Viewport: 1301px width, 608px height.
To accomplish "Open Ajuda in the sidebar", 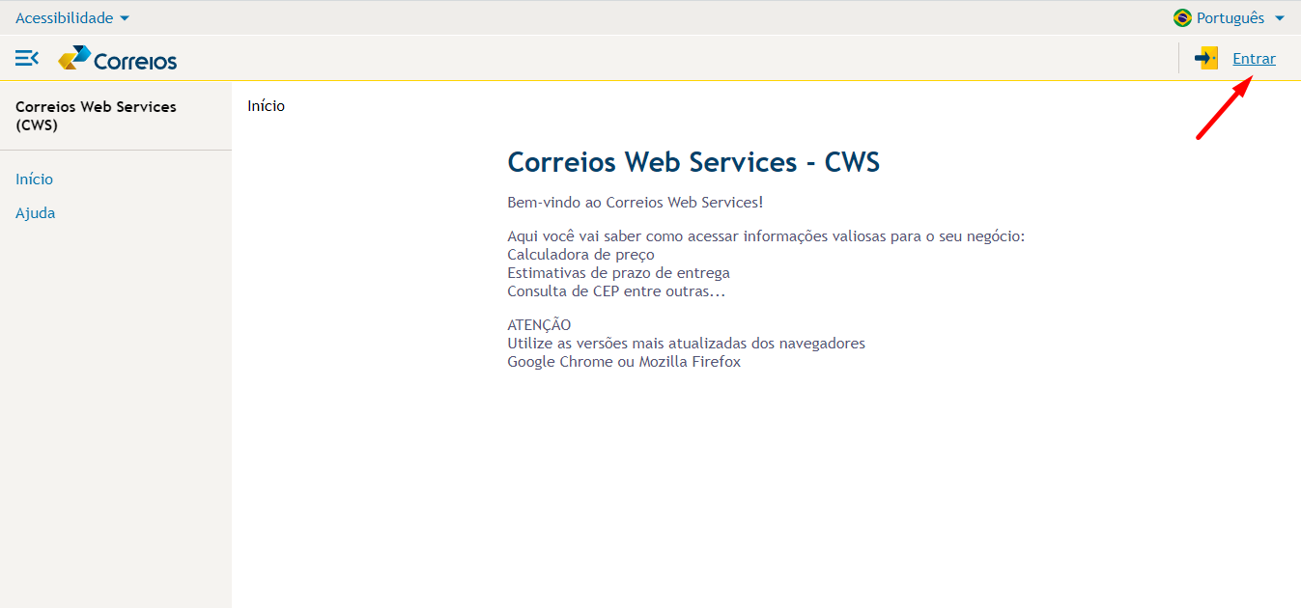I will pos(36,213).
